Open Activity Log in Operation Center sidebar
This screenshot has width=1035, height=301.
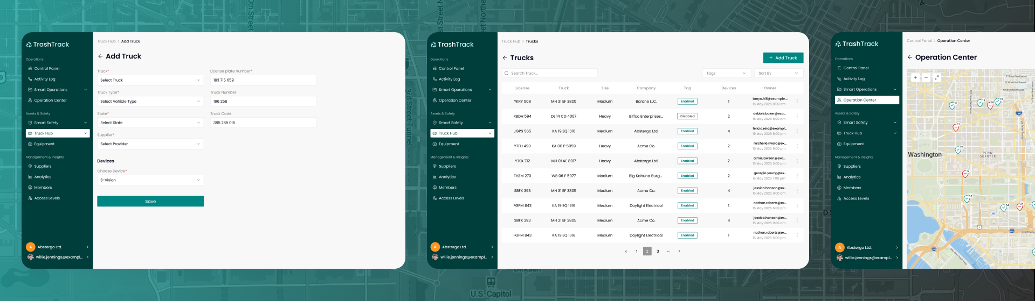(x=854, y=79)
